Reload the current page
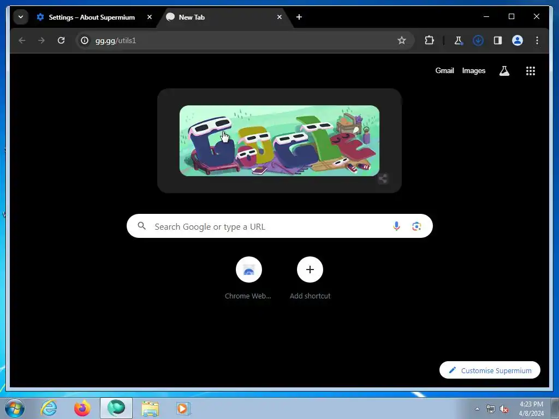This screenshot has width=559, height=419. coord(61,40)
